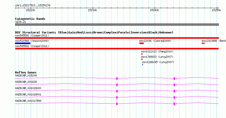Click first exon of KAZN|NM_015209
Screen dimensions: 226x118
[117, 78]
